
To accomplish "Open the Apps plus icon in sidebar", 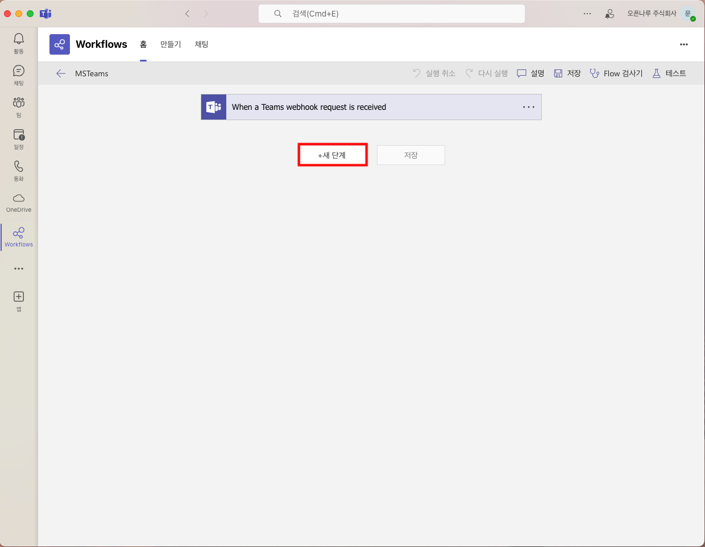I will click(x=19, y=297).
